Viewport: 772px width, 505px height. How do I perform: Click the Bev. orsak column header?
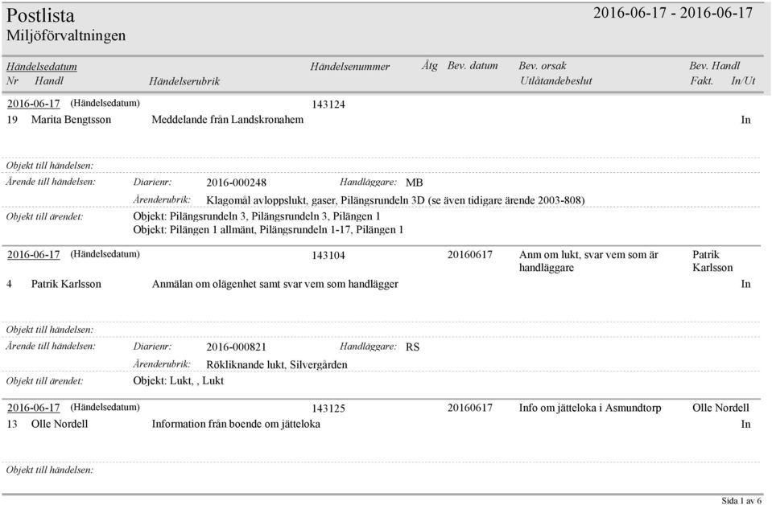click(542, 66)
